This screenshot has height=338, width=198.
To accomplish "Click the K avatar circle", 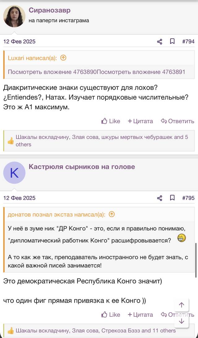I will pyautogui.click(x=14, y=173).
